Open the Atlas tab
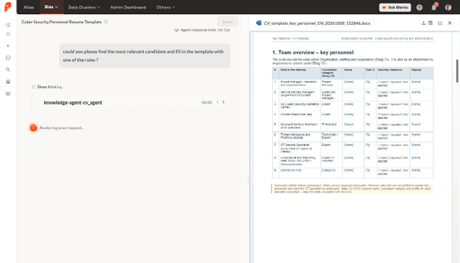Image resolution: width=460 pixels, height=263 pixels. 29,7
